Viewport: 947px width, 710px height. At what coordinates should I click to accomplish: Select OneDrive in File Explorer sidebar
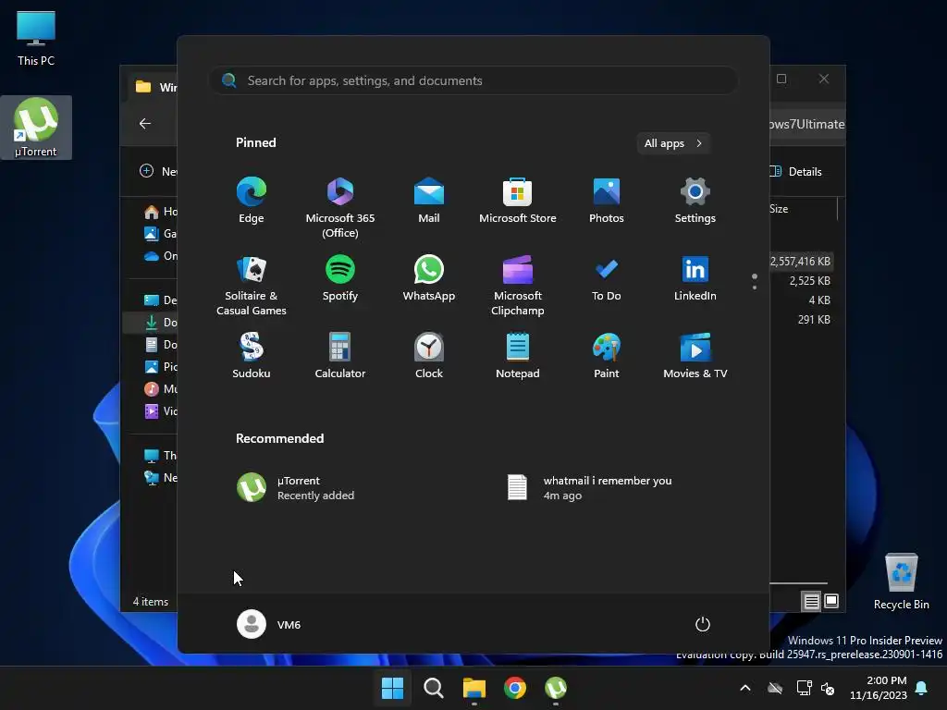click(160, 256)
